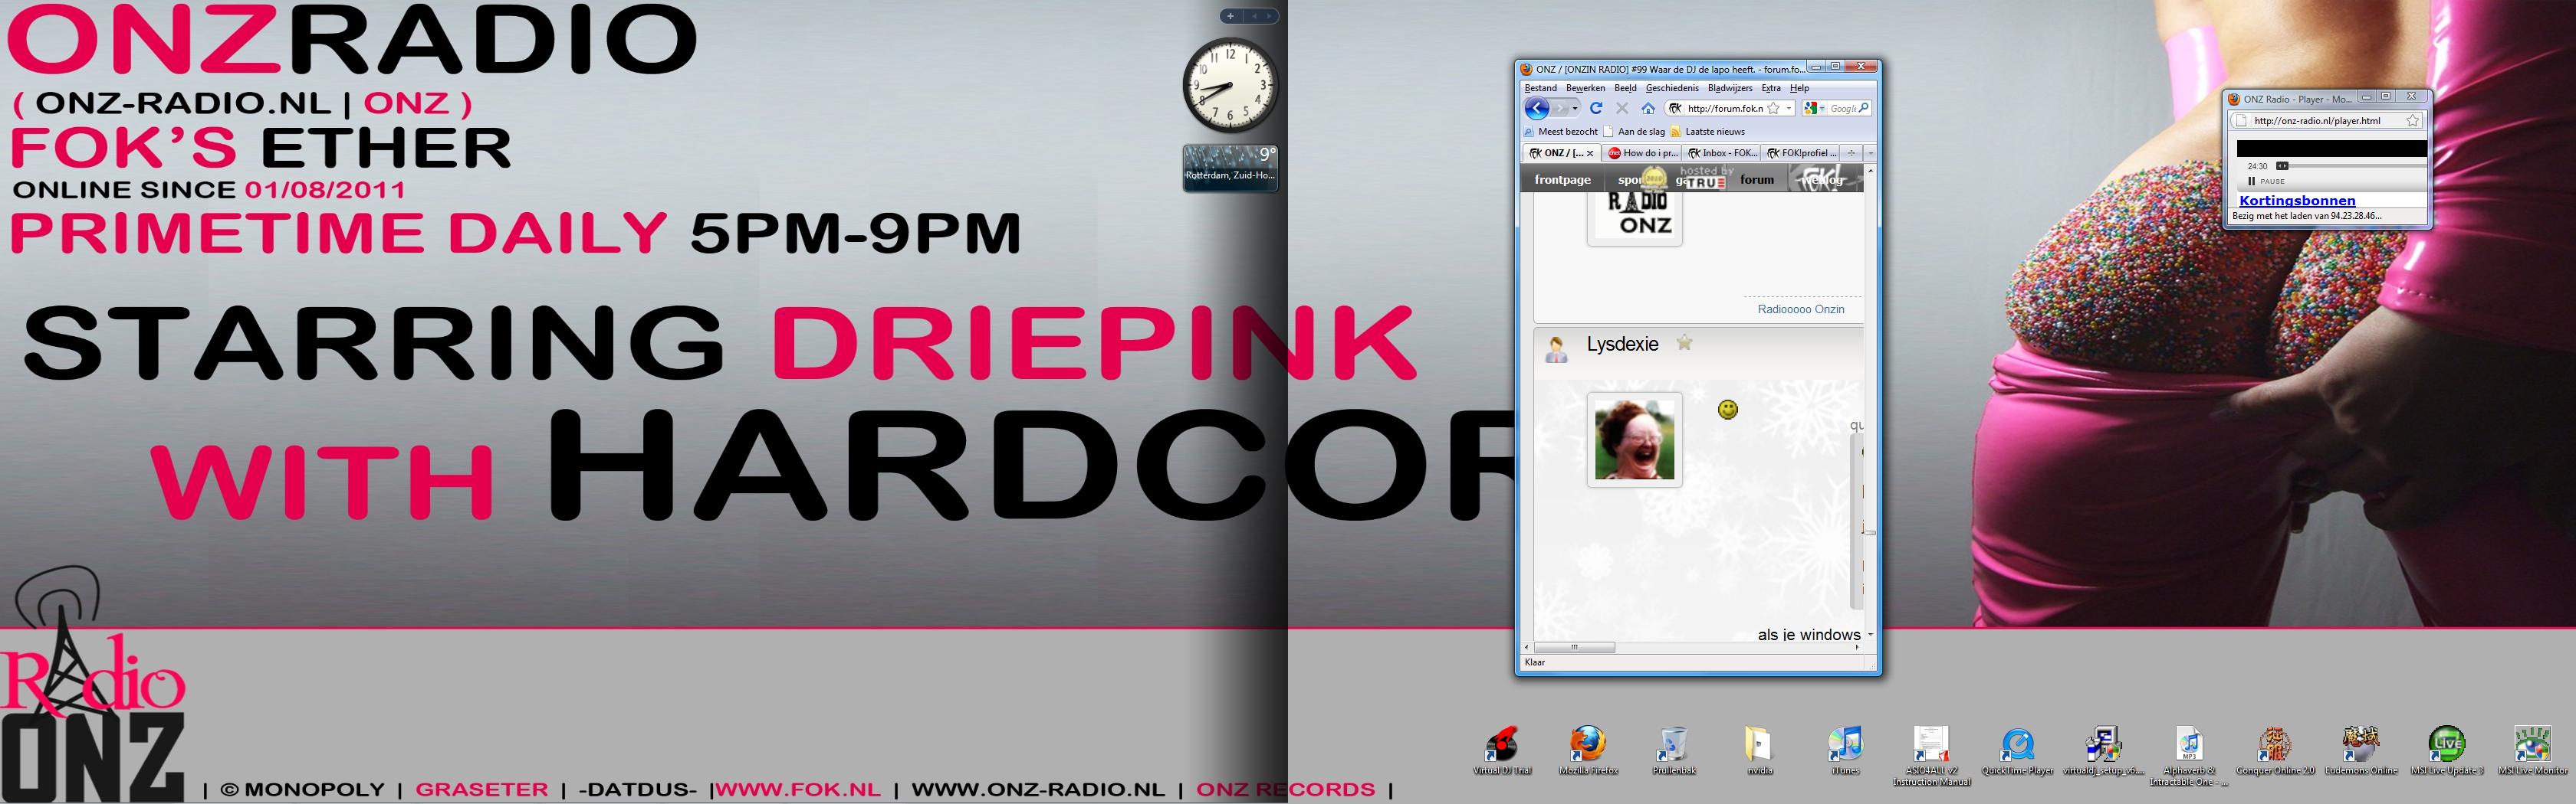Click the Forward arrow in Firefox
This screenshot has height=804, width=2576.
click(x=1560, y=109)
